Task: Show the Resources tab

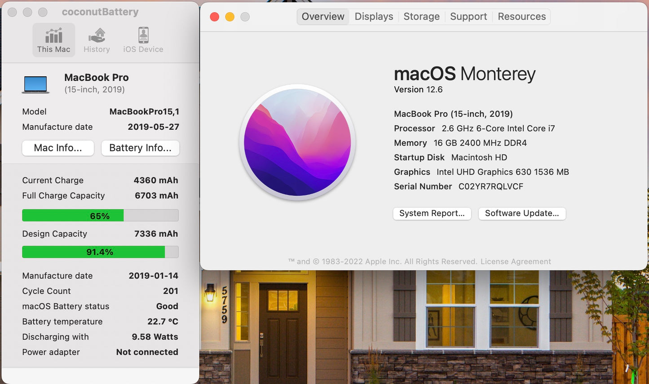Action: [x=521, y=17]
